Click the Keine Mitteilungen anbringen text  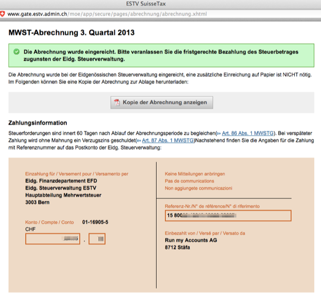[195, 174]
